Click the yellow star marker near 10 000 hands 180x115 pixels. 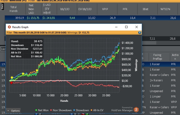(x=37, y=70)
